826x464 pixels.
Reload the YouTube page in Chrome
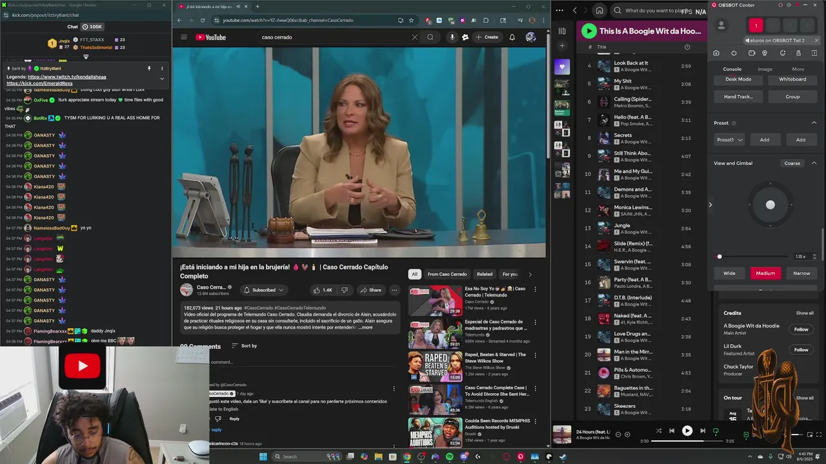pyautogui.click(x=202, y=20)
